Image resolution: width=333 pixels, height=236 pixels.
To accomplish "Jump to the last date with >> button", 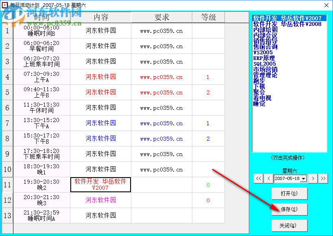I will coord(323,178).
